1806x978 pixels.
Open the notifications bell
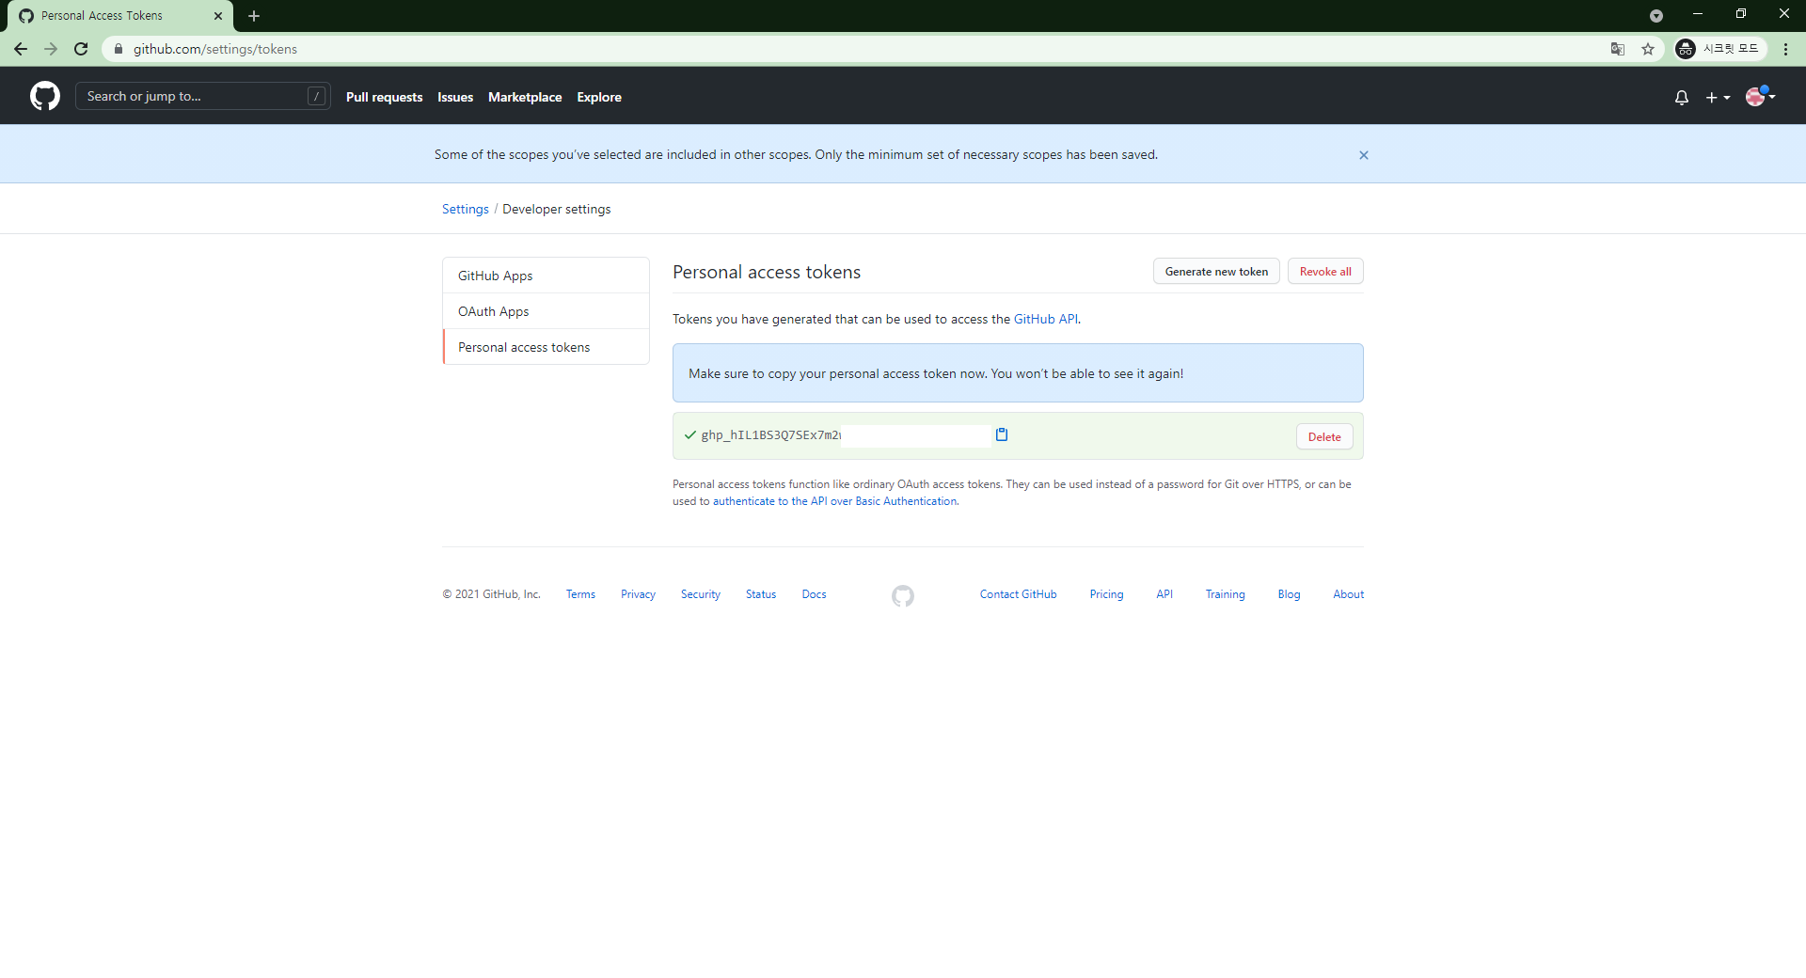pyautogui.click(x=1682, y=97)
